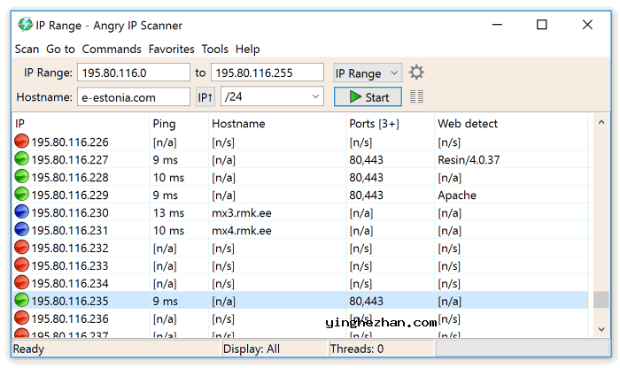Image resolution: width=620 pixels, height=368 pixels.
Task: Click the Apache web detect cell
Action: click(x=457, y=195)
